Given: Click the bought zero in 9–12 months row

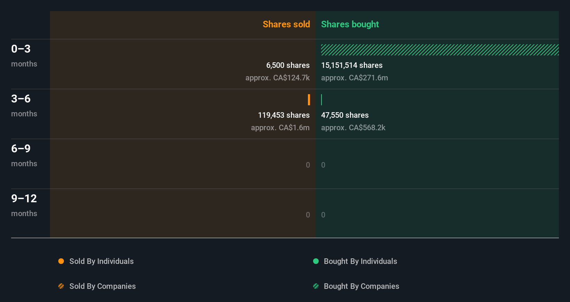Looking at the screenshot, I should tap(323, 215).
